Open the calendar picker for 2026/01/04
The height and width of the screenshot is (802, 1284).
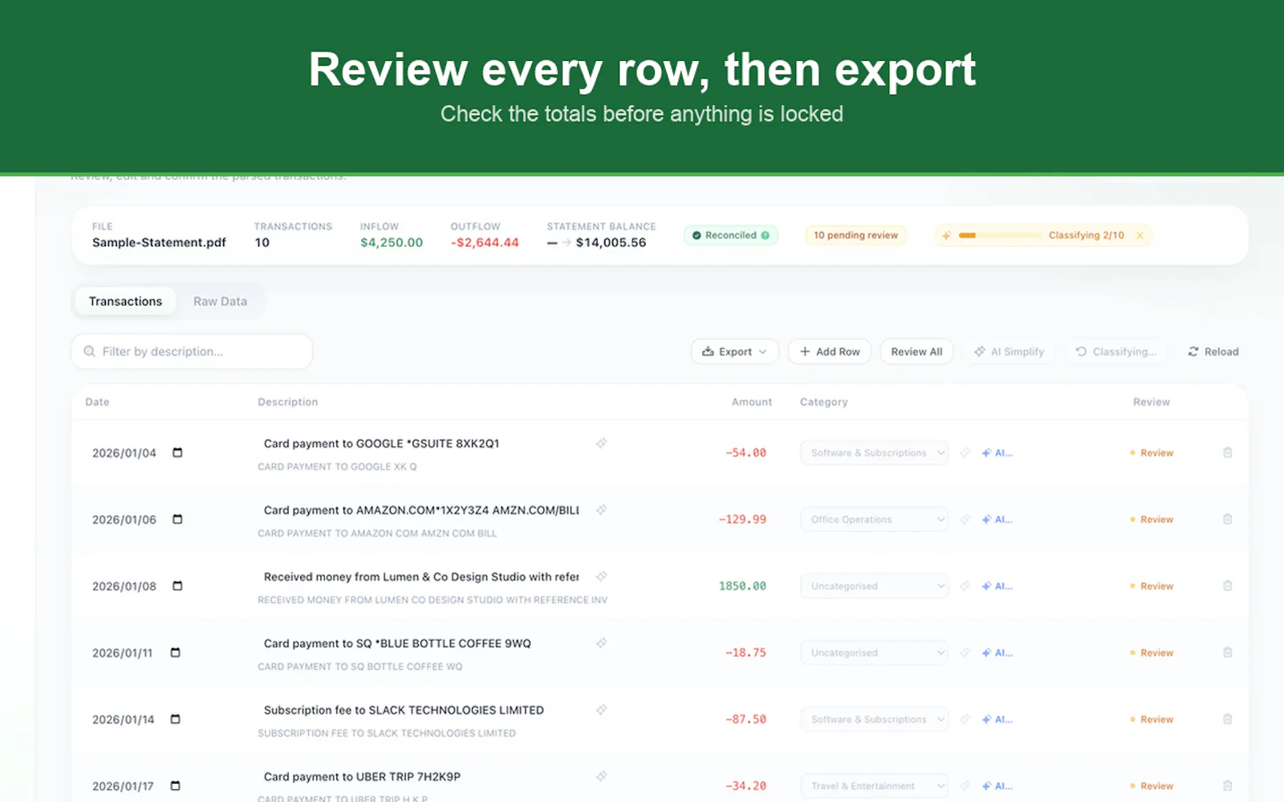coord(177,453)
